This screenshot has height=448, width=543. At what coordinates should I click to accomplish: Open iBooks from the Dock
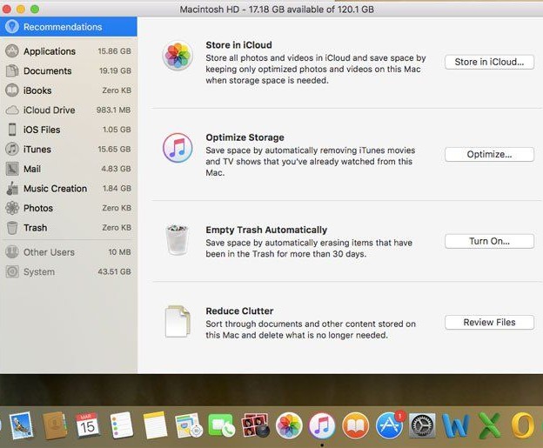click(356, 425)
